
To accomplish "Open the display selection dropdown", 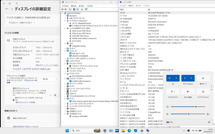I will (x=21, y=23).
